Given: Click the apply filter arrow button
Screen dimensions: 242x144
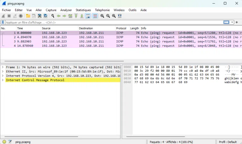Looking at the screenshot, I should point(226,22).
